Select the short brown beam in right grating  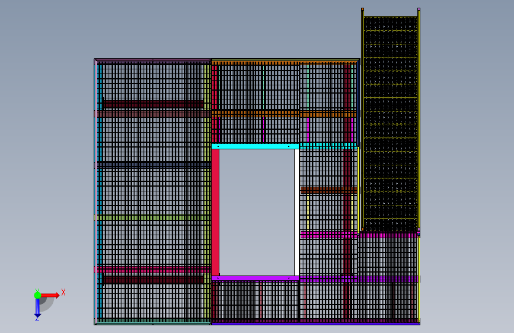pyautogui.click(x=329, y=190)
